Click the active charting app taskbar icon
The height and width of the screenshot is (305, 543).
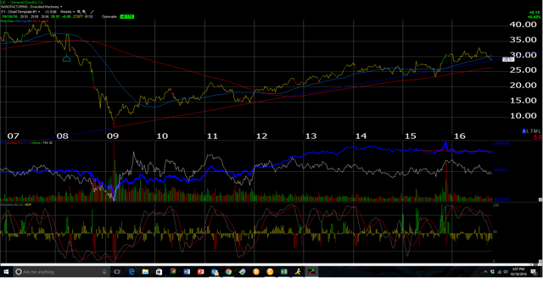311,272
